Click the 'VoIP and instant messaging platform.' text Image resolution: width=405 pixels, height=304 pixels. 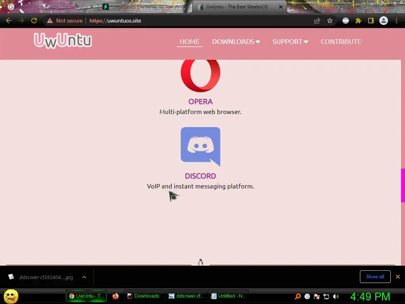[x=201, y=186]
